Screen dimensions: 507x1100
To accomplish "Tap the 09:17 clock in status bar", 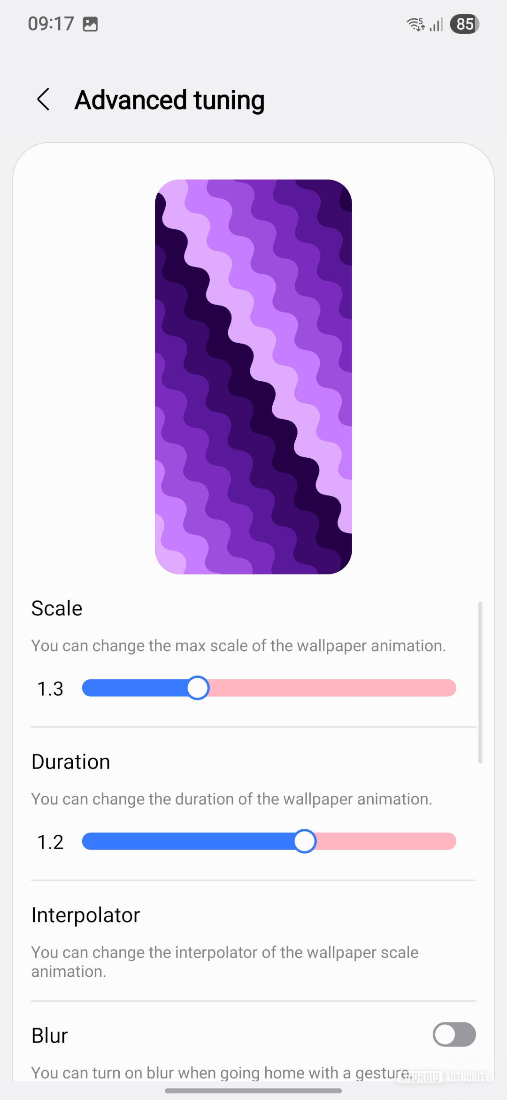I will click(51, 24).
